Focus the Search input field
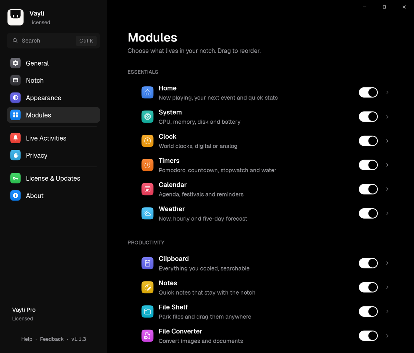 click(x=53, y=41)
